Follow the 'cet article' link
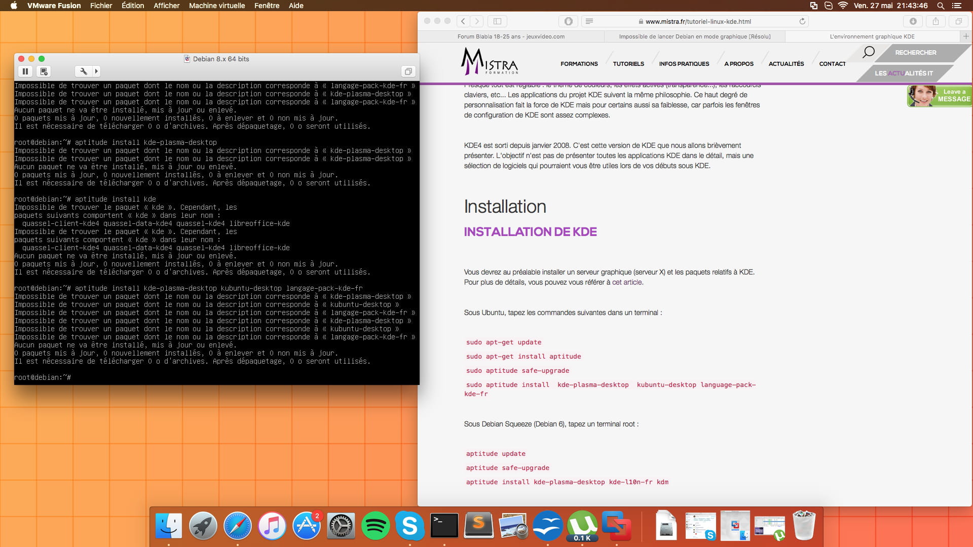The image size is (973, 547). pyautogui.click(x=626, y=282)
